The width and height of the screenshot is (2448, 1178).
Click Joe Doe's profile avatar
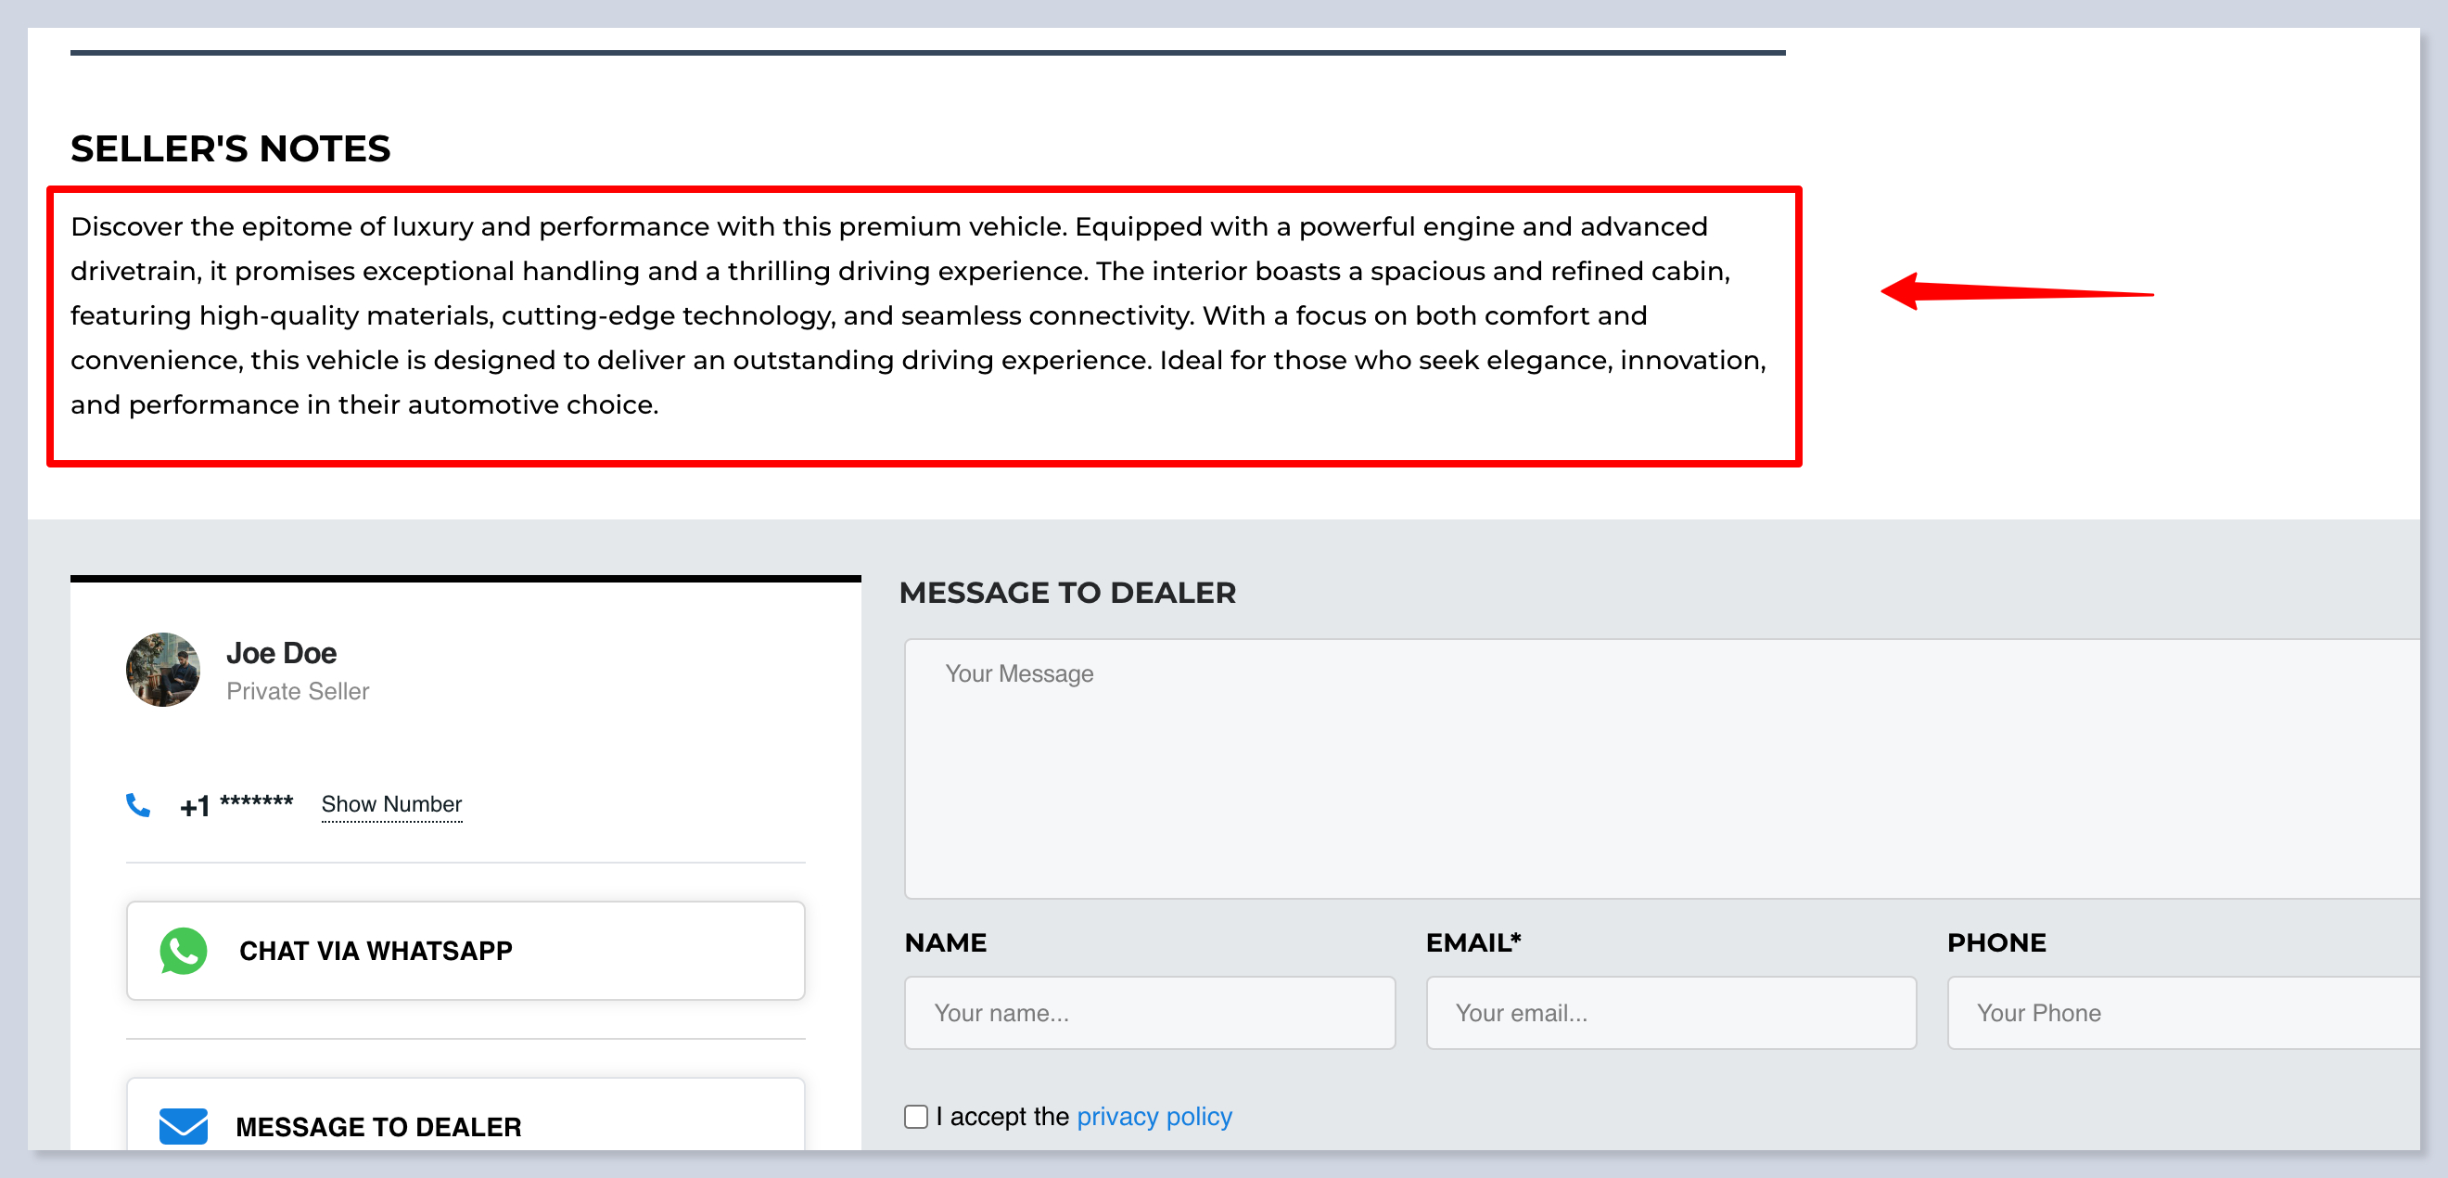pyautogui.click(x=162, y=670)
